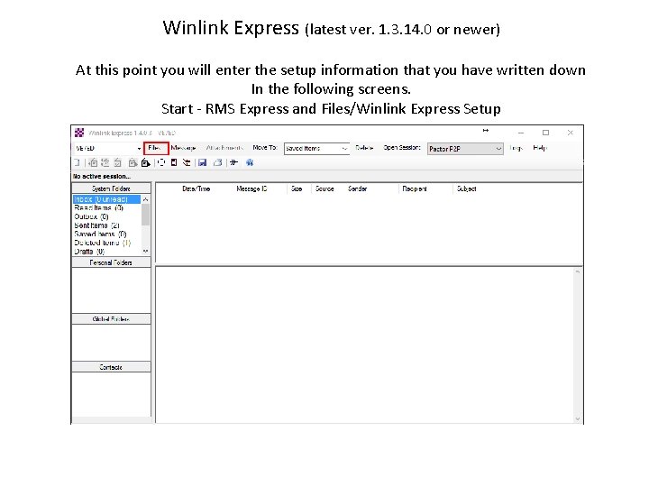
Task: Sort by Size column header
Action: (297, 188)
